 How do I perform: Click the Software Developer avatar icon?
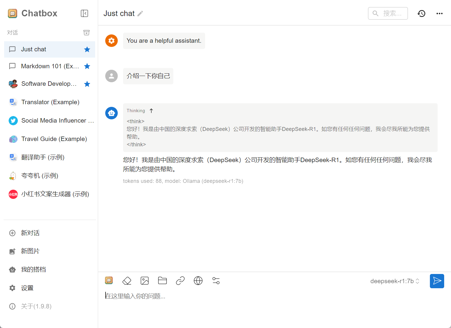click(13, 84)
